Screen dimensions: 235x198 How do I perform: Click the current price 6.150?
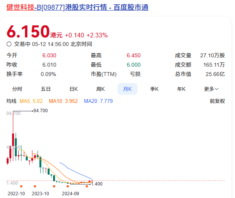[28, 32]
